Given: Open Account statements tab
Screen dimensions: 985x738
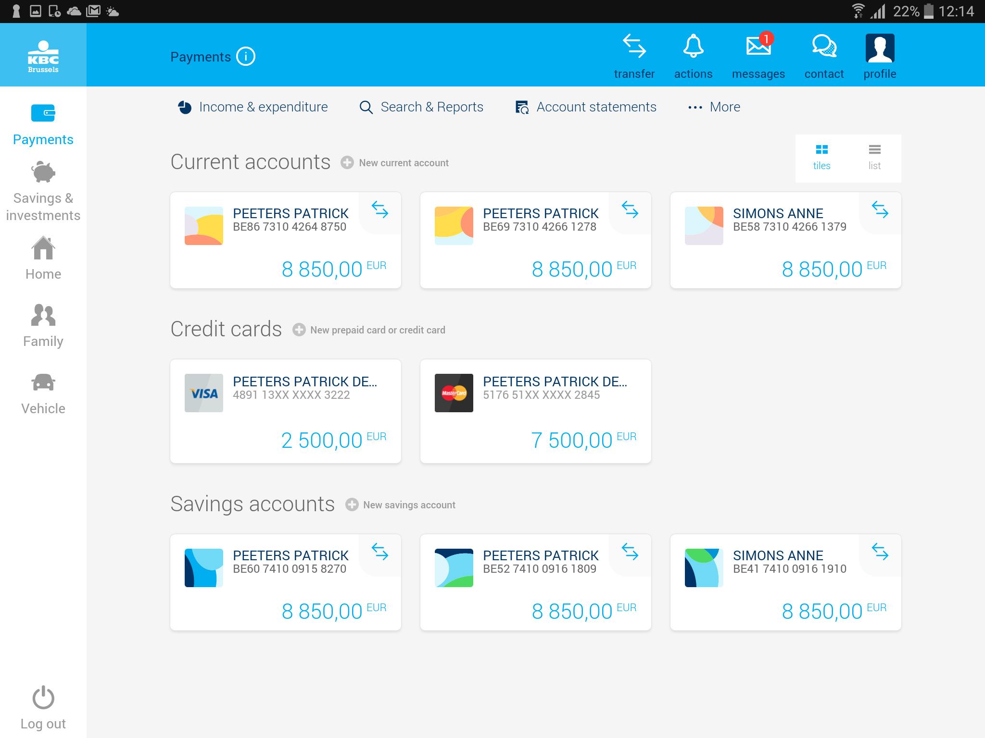Looking at the screenshot, I should click(586, 107).
